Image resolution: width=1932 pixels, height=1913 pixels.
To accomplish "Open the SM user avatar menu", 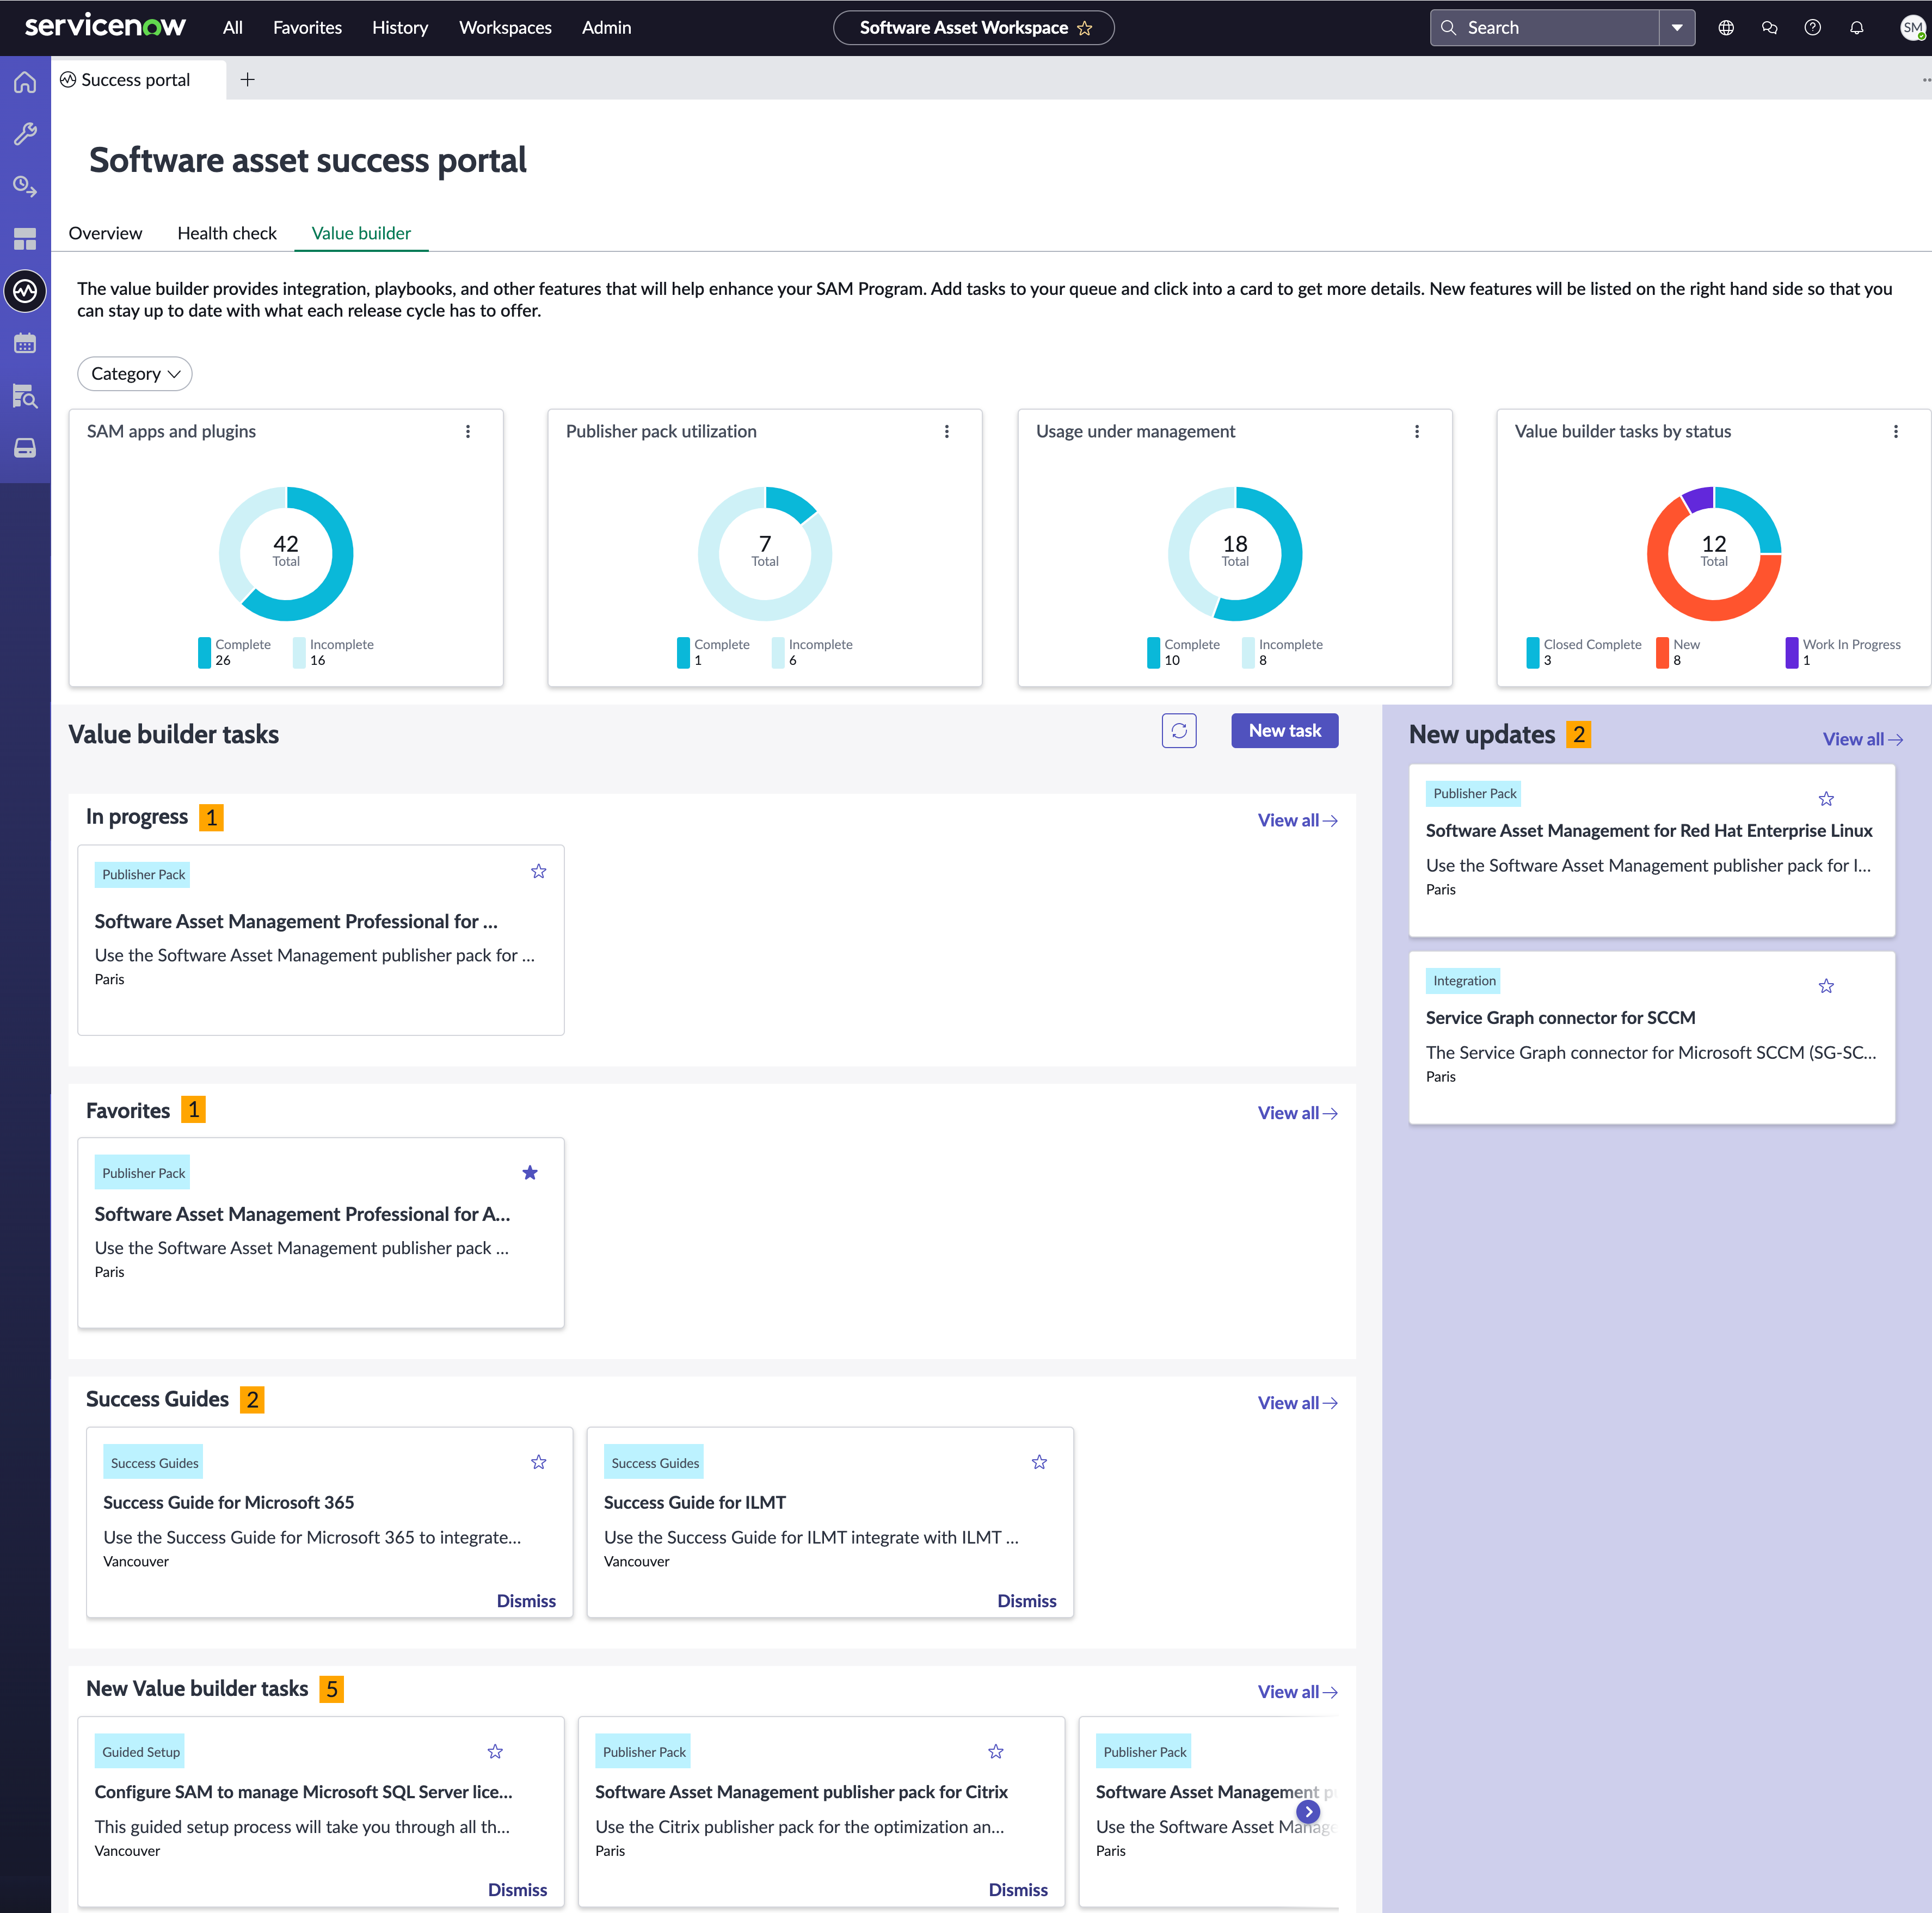I will [1912, 28].
